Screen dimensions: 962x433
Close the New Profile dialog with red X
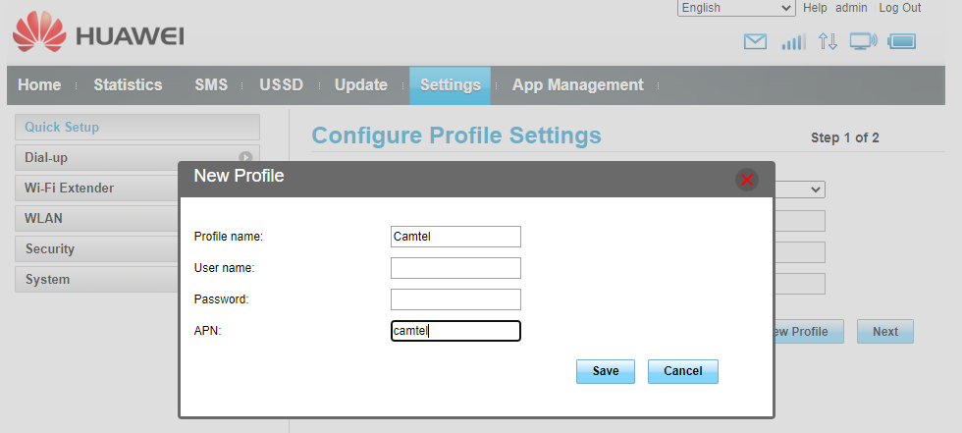click(x=747, y=180)
